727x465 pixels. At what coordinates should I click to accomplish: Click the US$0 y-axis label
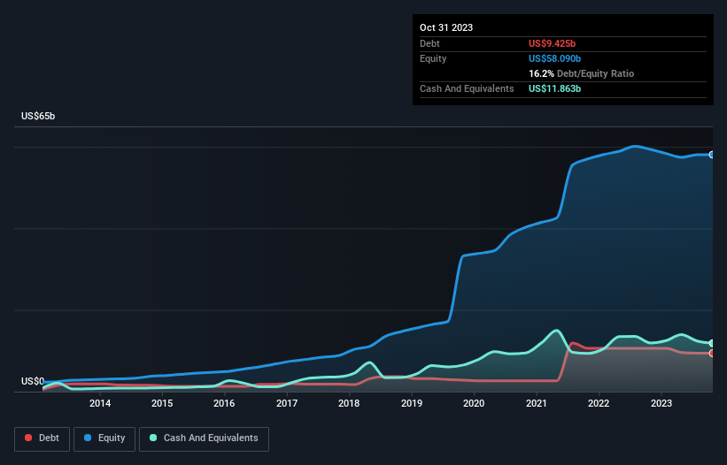[34, 382]
